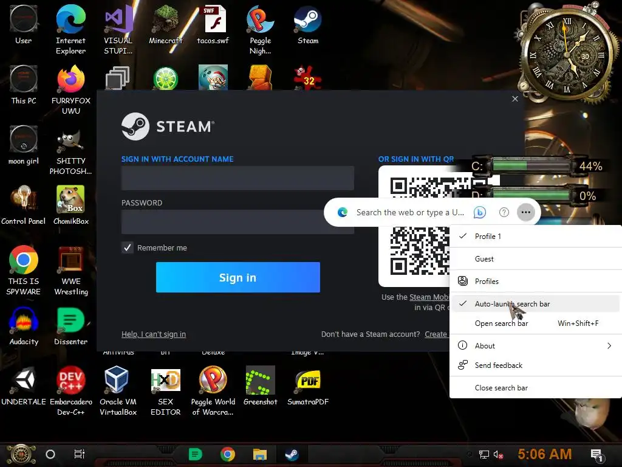Viewport: 622px width, 467px height.
Task: Open Profiles menu entry
Action: [x=536, y=281]
